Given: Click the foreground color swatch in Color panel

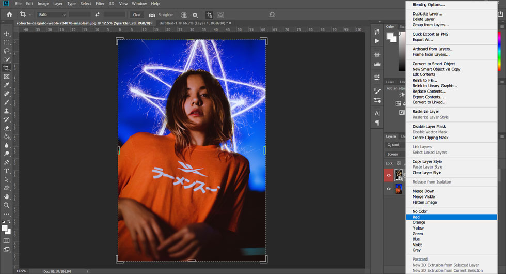Looking at the screenshot, I should (x=391, y=36).
